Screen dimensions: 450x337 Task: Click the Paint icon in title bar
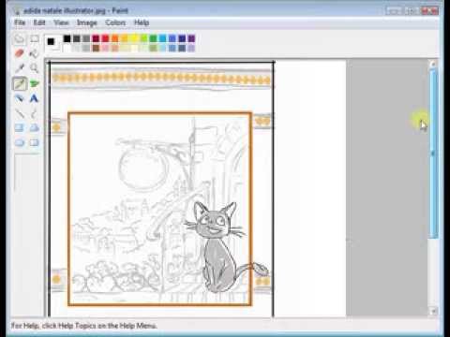16,10
